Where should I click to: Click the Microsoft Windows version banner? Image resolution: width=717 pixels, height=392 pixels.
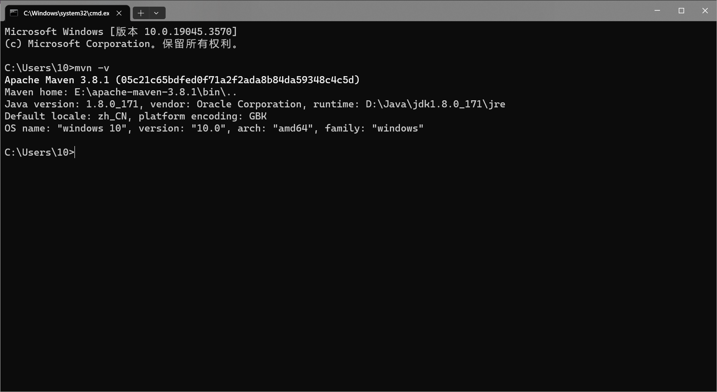pyautogui.click(x=121, y=31)
